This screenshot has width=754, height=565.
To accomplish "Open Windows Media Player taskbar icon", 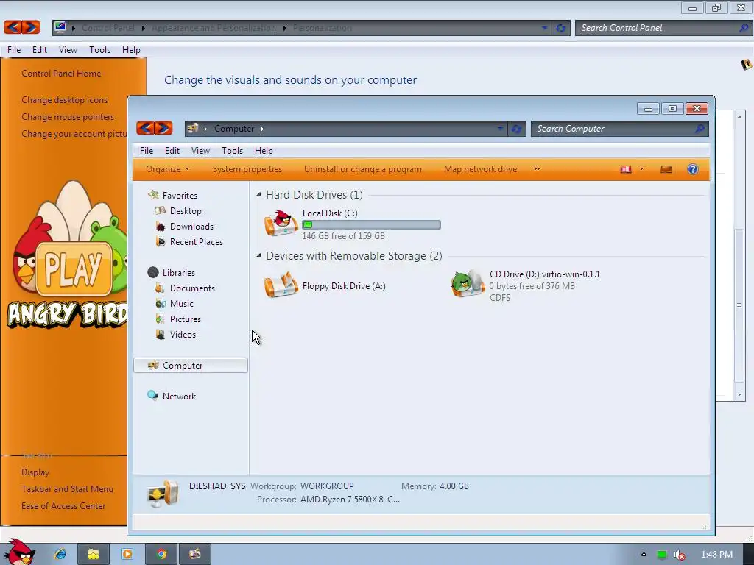I will click(127, 554).
